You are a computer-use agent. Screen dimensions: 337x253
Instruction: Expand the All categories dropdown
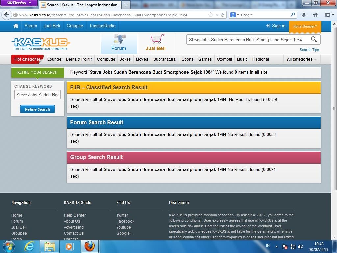301,59
